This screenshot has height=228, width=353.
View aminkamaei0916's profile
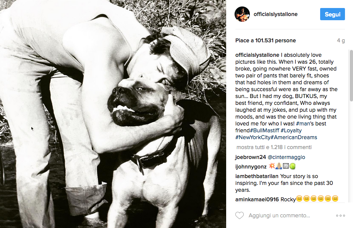pyautogui.click(x=257, y=199)
